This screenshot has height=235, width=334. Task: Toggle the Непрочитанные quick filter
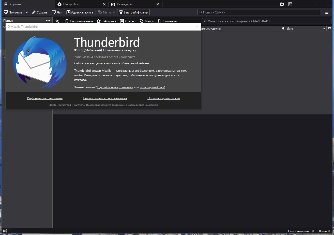79,21
